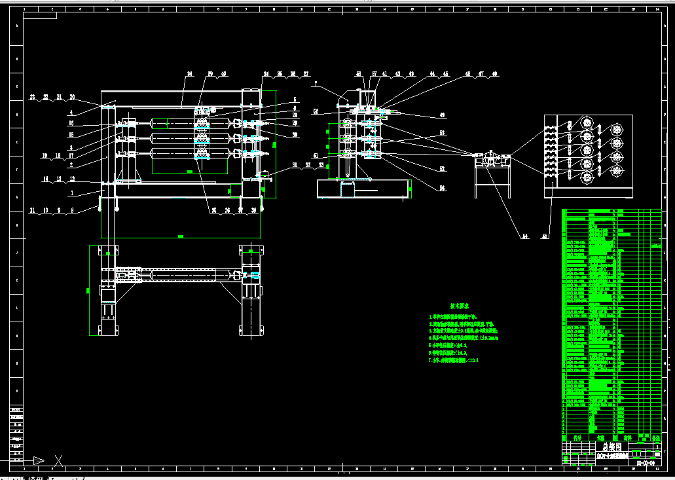Select part callout number 50

click(x=316, y=112)
